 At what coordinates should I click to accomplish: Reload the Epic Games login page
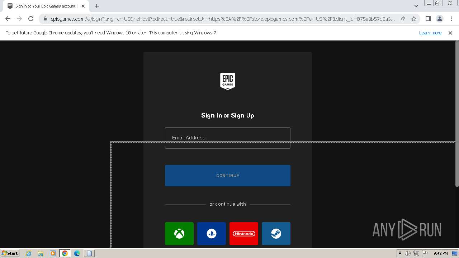31,19
